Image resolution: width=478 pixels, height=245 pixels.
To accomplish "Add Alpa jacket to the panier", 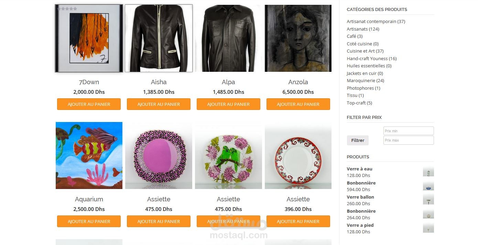I will click(228, 104).
